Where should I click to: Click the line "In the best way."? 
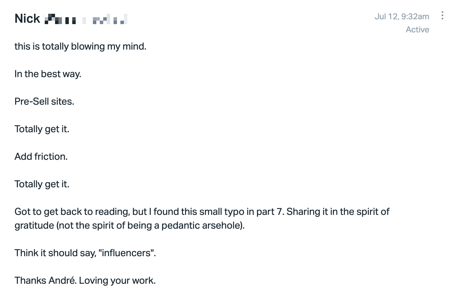pyautogui.click(x=48, y=74)
